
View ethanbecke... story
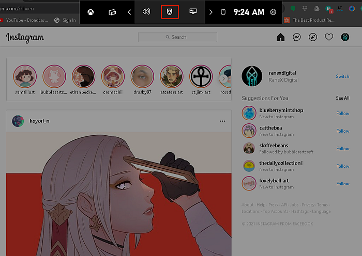pos(84,76)
